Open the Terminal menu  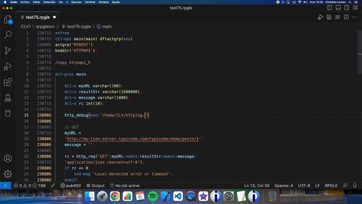tap(90, 2)
